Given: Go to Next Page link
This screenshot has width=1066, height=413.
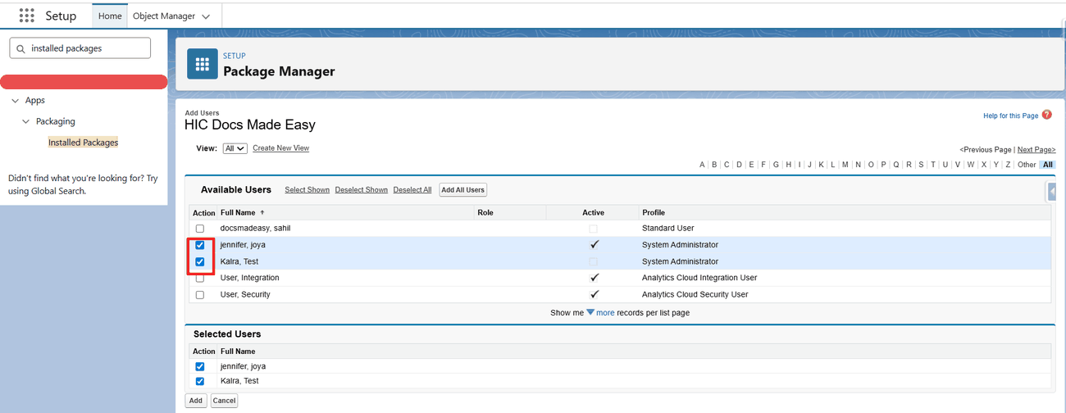Looking at the screenshot, I should (x=1036, y=150).
